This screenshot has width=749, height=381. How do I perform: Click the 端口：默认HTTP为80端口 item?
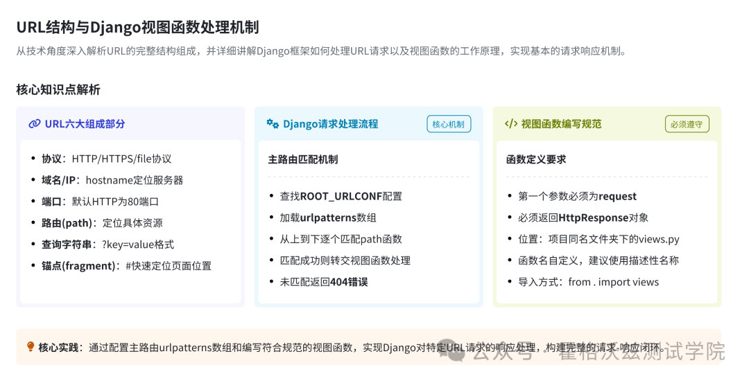(101, 202)
